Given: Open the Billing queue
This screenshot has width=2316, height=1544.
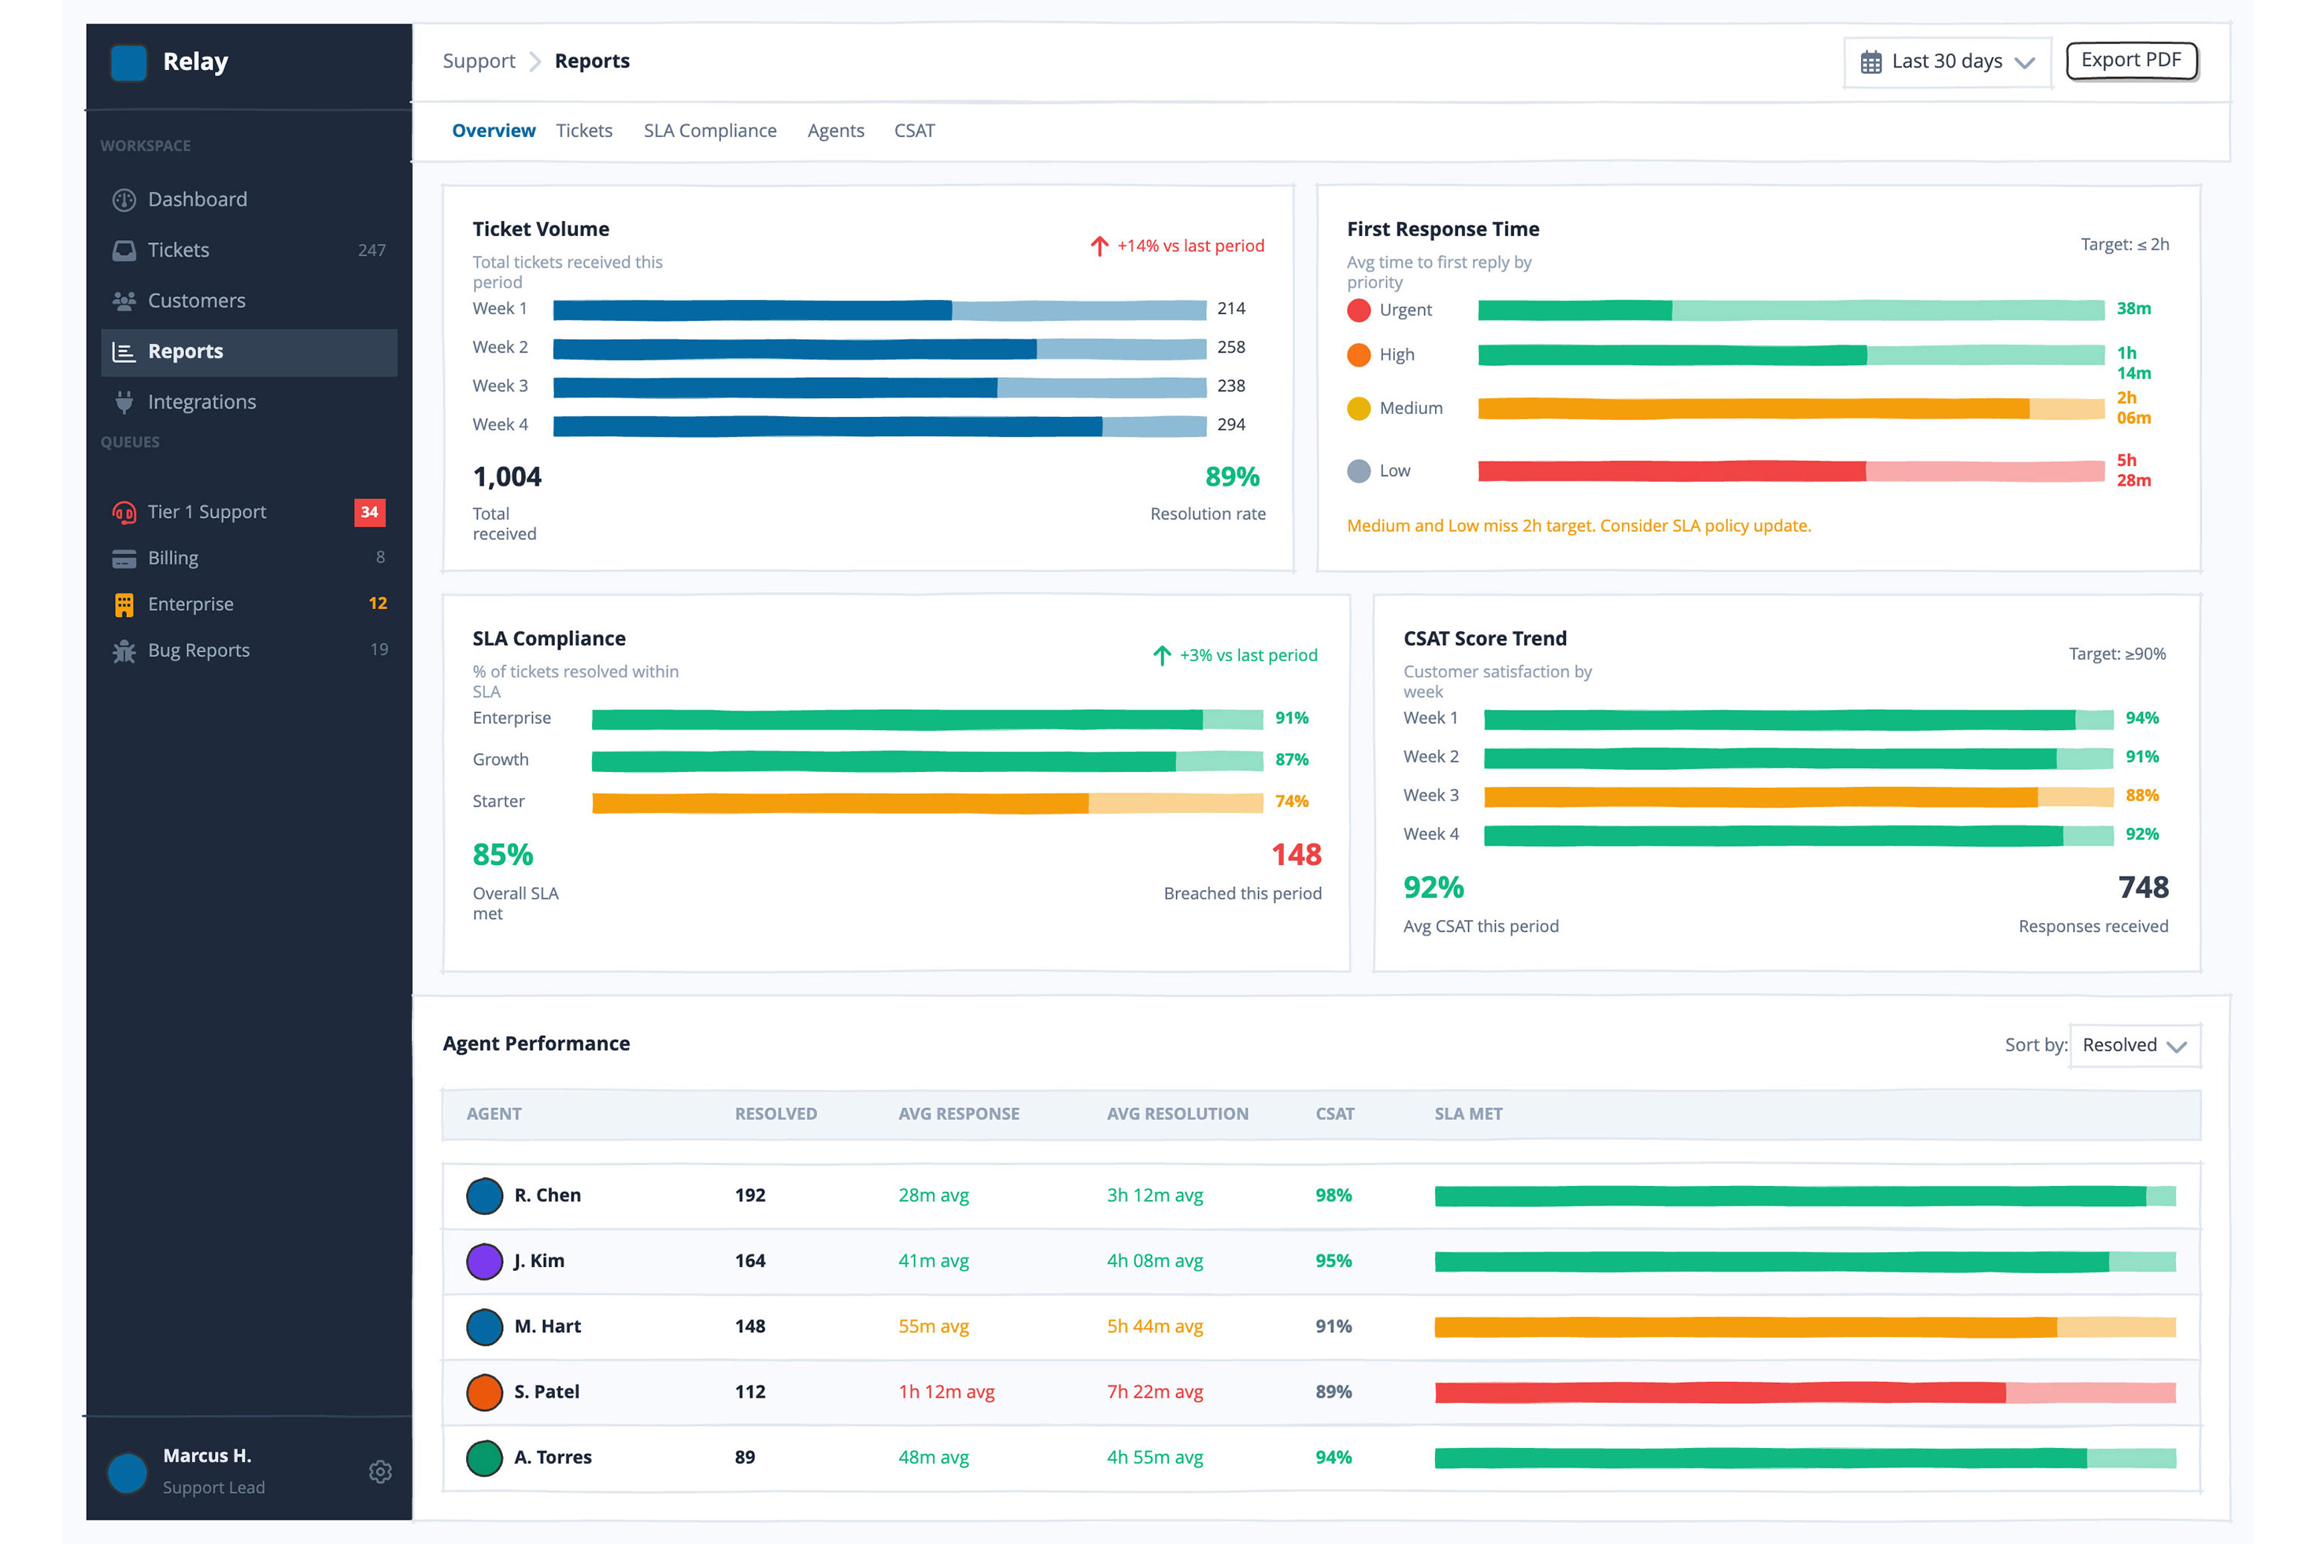Looking at the screenshot, I should pyautogui.click(x=250, y=558).
